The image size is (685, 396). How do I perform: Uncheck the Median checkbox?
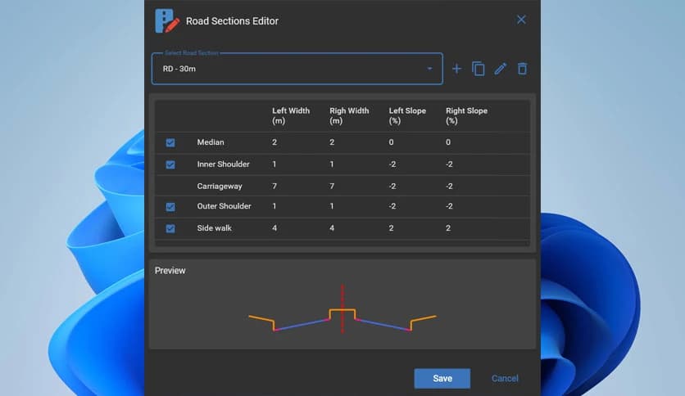point(170,142)
